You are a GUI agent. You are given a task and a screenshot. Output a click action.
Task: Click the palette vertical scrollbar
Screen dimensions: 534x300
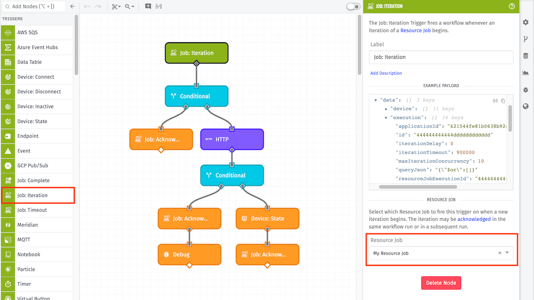click(x=77, y=44)
